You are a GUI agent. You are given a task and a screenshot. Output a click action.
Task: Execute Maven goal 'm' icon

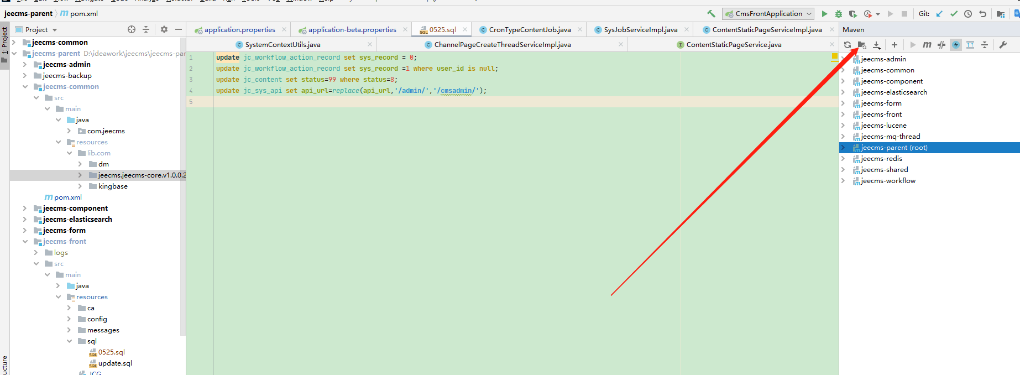(x=927, y=45)
